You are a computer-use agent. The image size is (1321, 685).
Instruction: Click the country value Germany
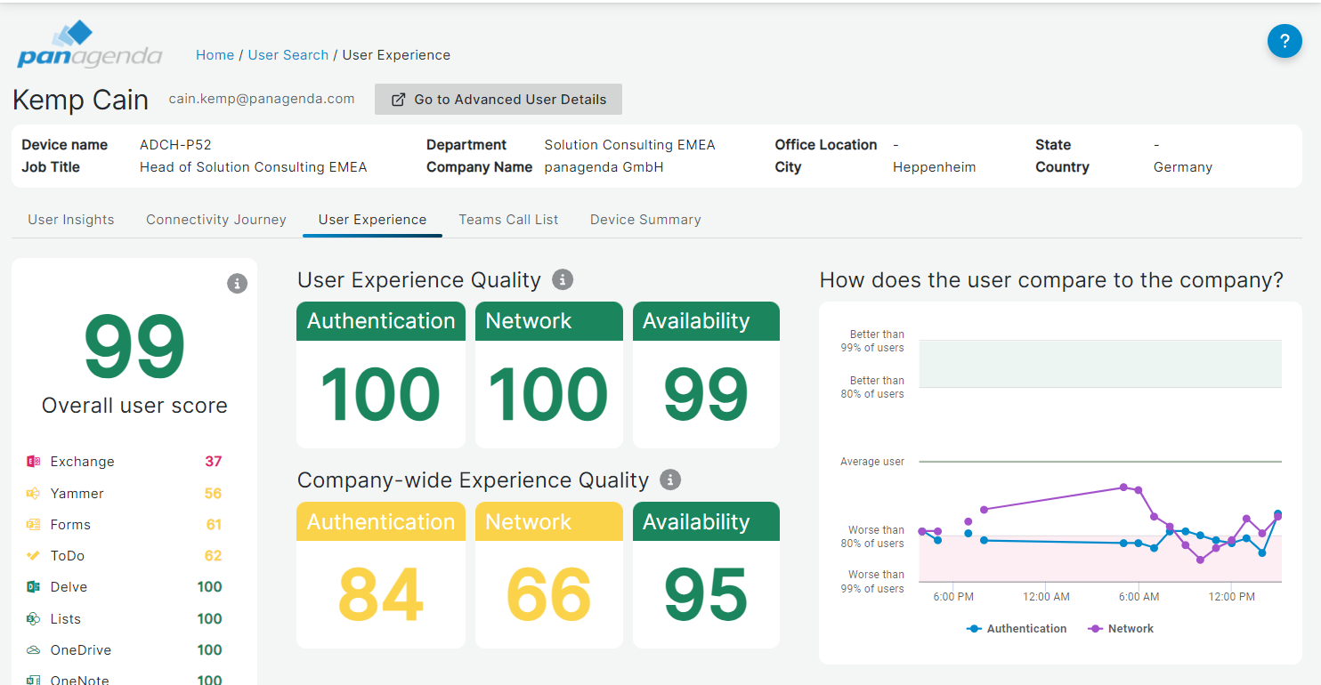pyautogui.click(x=1182, y=167)
